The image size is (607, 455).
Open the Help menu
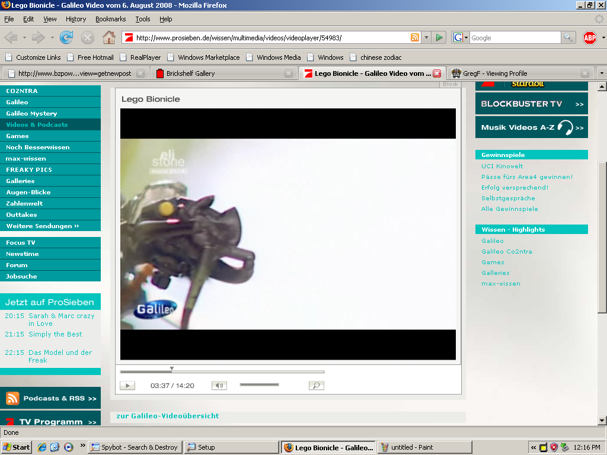pyautogui.click(x=166, y=19)
